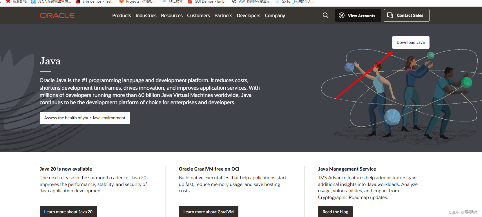Viewport: 482px width, 217px height.
Task: Open the Projects dashboard bookmark
Action: pyautogui.click(x=138, y=1)
